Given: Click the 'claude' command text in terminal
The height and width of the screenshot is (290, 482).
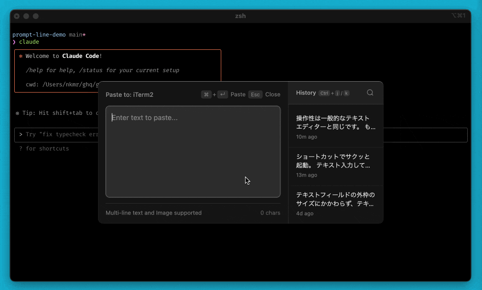Looking at the screenshot, I should [x=29, y=42].
